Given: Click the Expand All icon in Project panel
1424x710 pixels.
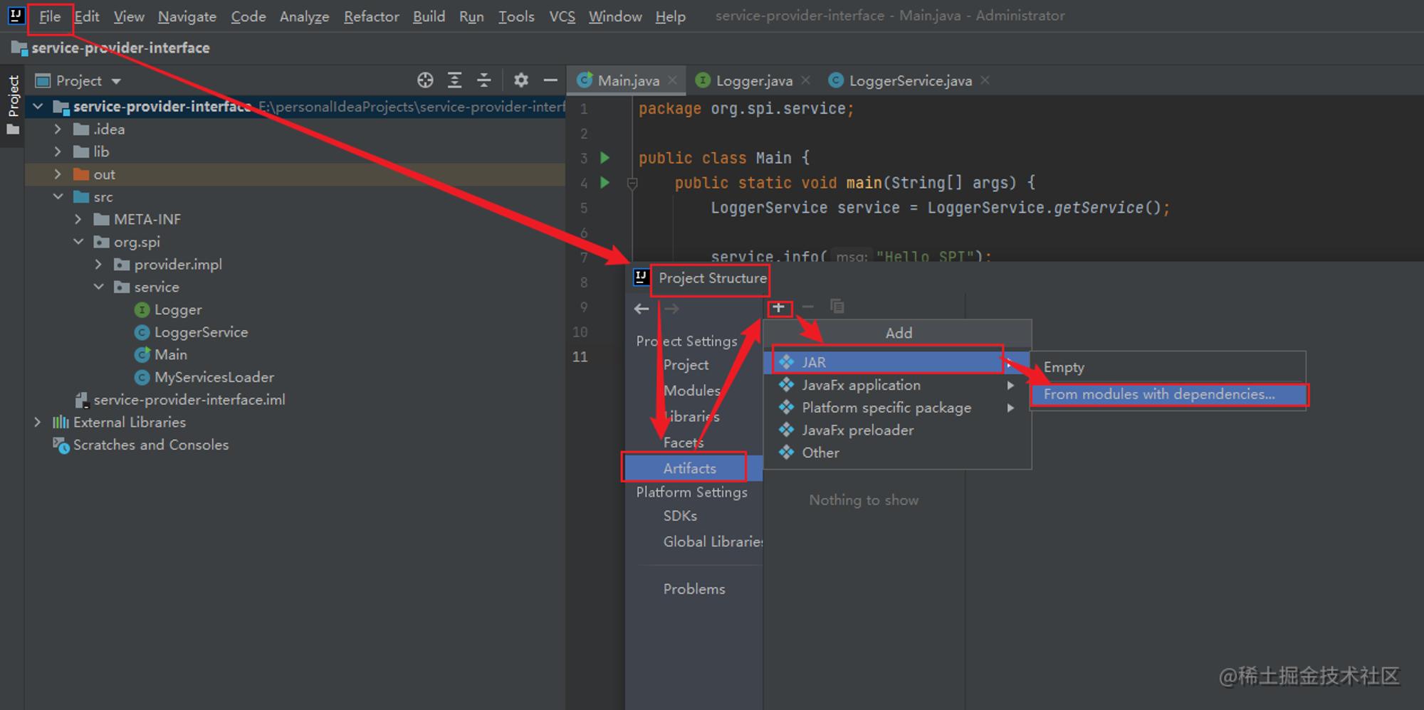Looking at the screenshot, I should (x=454, y=80).
